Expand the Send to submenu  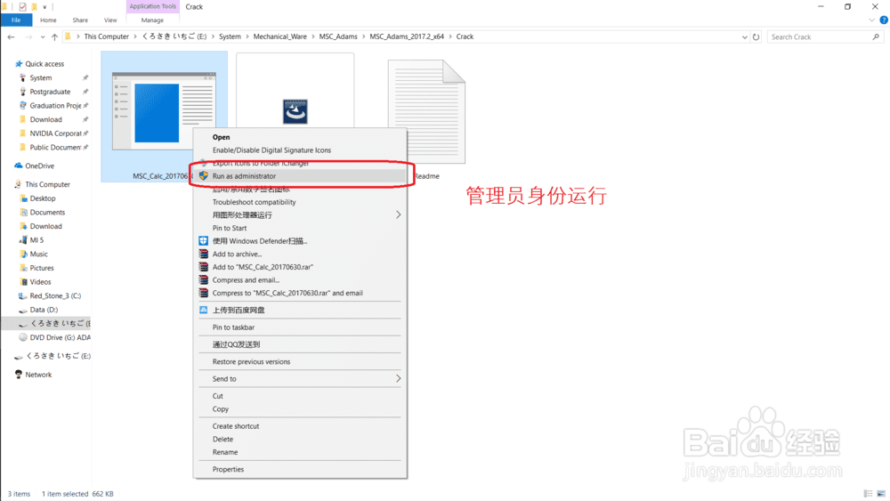point(300,378)
